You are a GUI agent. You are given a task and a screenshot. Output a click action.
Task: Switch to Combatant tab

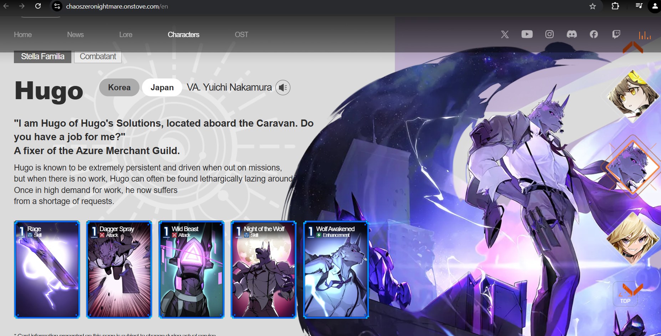coord(98,57)
